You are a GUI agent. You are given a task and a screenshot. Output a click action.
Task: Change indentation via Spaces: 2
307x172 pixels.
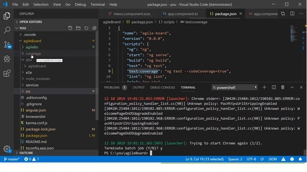tap(235, 159)
